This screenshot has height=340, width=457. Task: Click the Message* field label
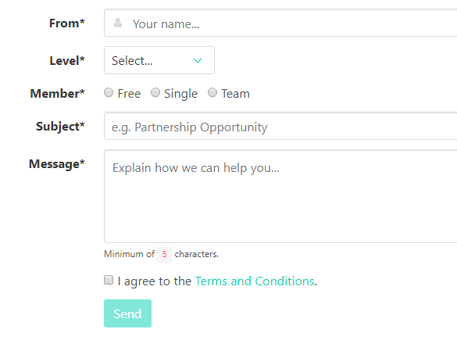57,164
